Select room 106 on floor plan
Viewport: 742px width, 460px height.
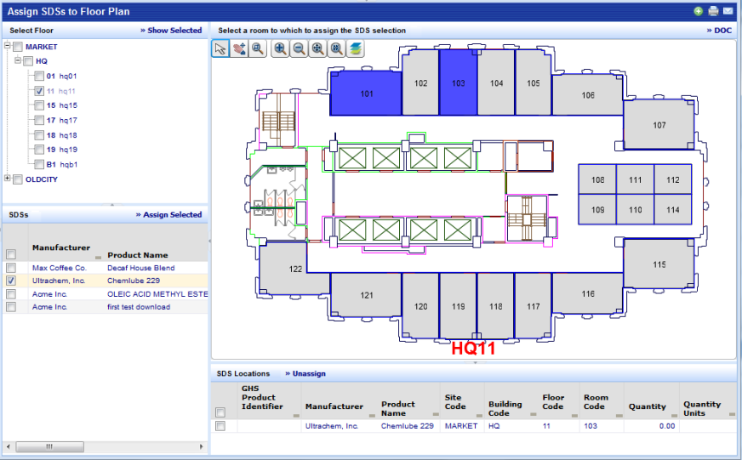click(x=588, y=95)
